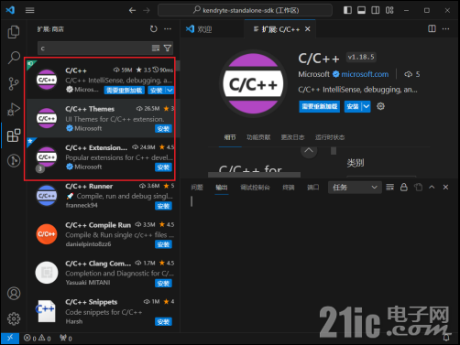The height and width of the screenshot is (345, 460).
Task: Install the C/C++ Compile Run extension
Action: click(x=163, y=244)
